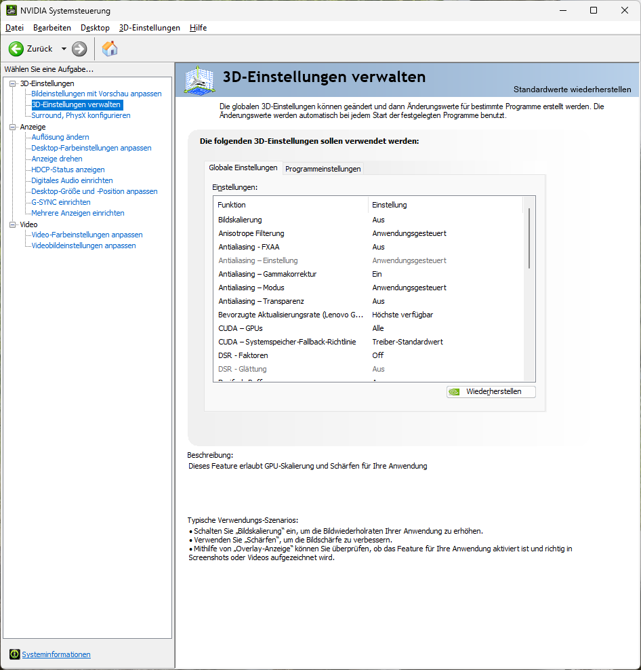The image size is (641, 670).
Task: Select 3D-Einstellungen verwalten in the tree
Action: point(77,104)
